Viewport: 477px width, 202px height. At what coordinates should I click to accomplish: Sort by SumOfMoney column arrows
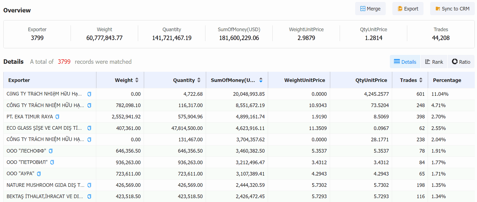261,80
